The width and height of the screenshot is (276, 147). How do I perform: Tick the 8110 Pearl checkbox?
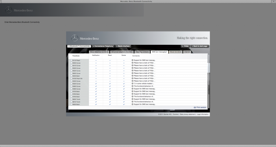pos(71,60)
